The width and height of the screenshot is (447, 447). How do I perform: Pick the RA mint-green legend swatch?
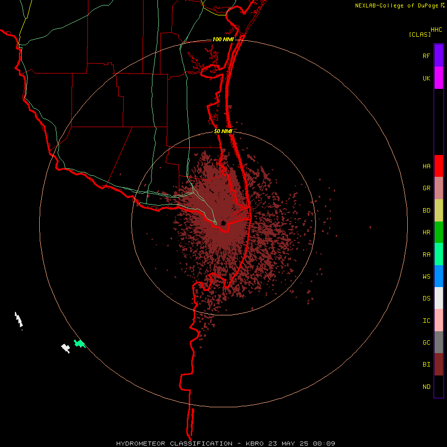[x=439, y=254]
